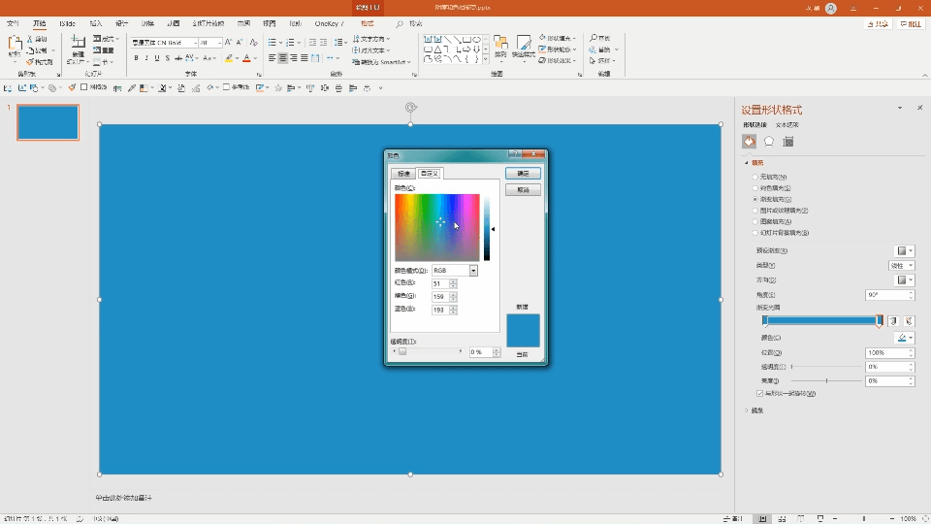Center align text in paragraph group
The width and height of the screenshot is (931, 524).
click(x=282, y=58)
